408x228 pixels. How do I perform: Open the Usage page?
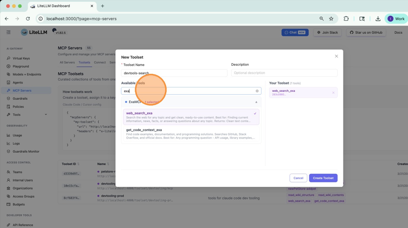tap(17, 135)
